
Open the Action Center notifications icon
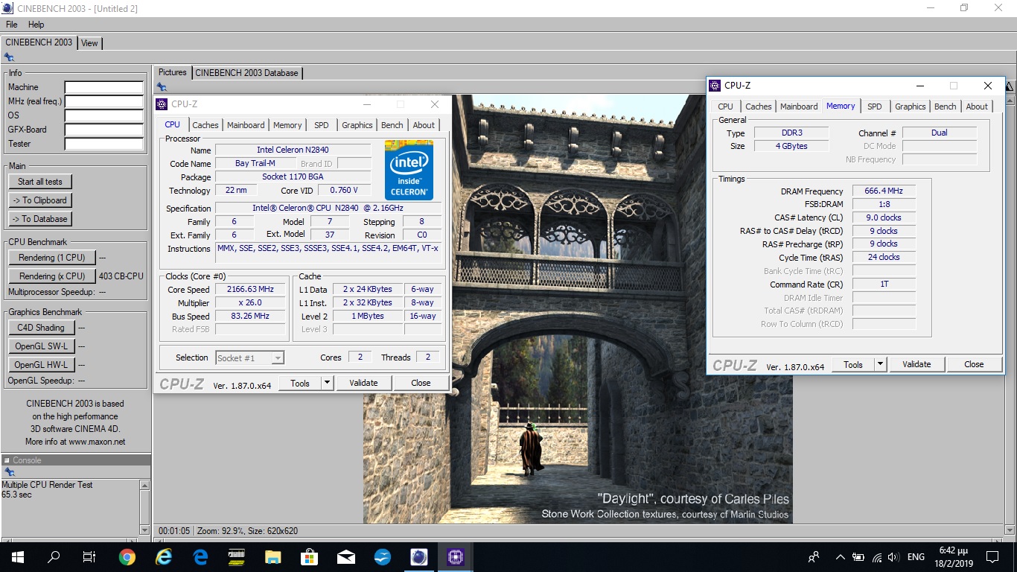click(x=992, y=556)
